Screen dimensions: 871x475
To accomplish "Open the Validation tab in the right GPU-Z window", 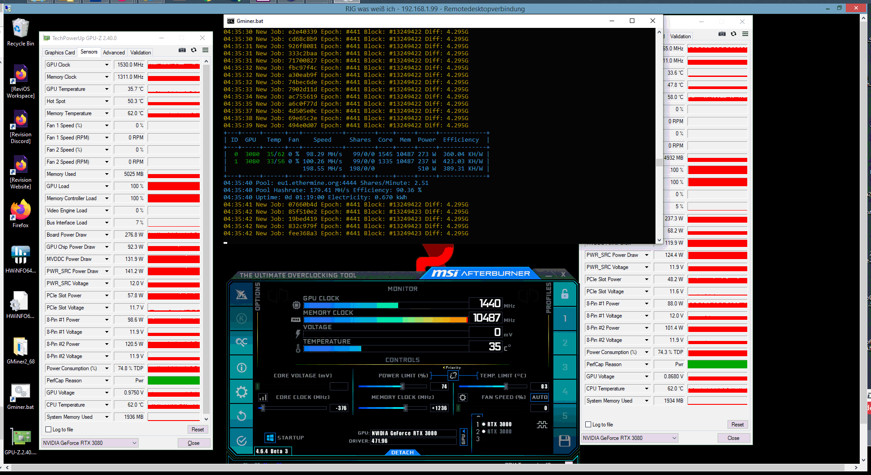I will 680,36.
